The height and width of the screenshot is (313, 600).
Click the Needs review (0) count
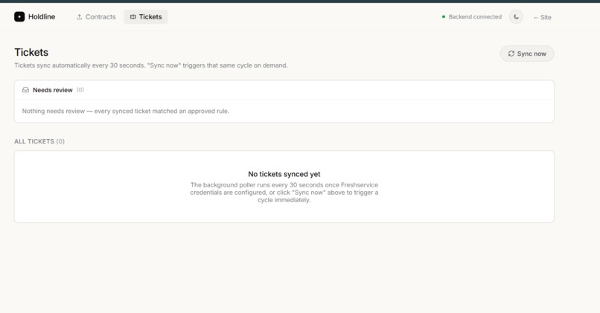coord(80,90)
